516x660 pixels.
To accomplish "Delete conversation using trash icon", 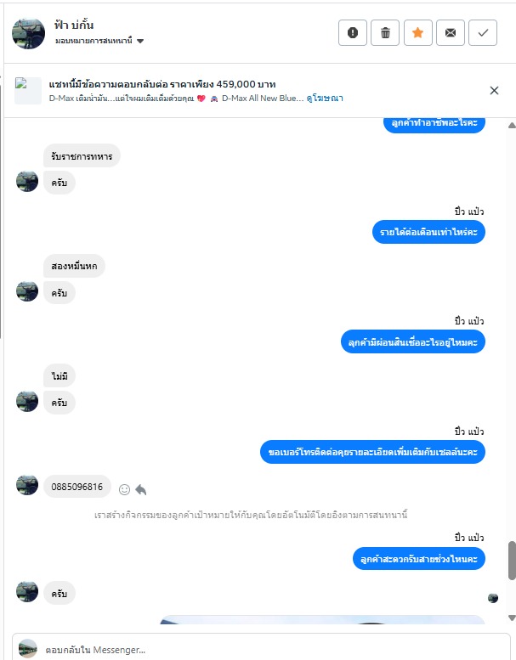I will (385, 32).
